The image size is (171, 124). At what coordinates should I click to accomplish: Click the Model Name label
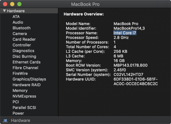coord(78,24)
